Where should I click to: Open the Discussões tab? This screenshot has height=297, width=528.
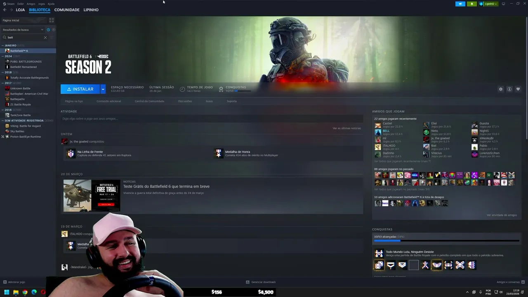[x=185, y=101]
